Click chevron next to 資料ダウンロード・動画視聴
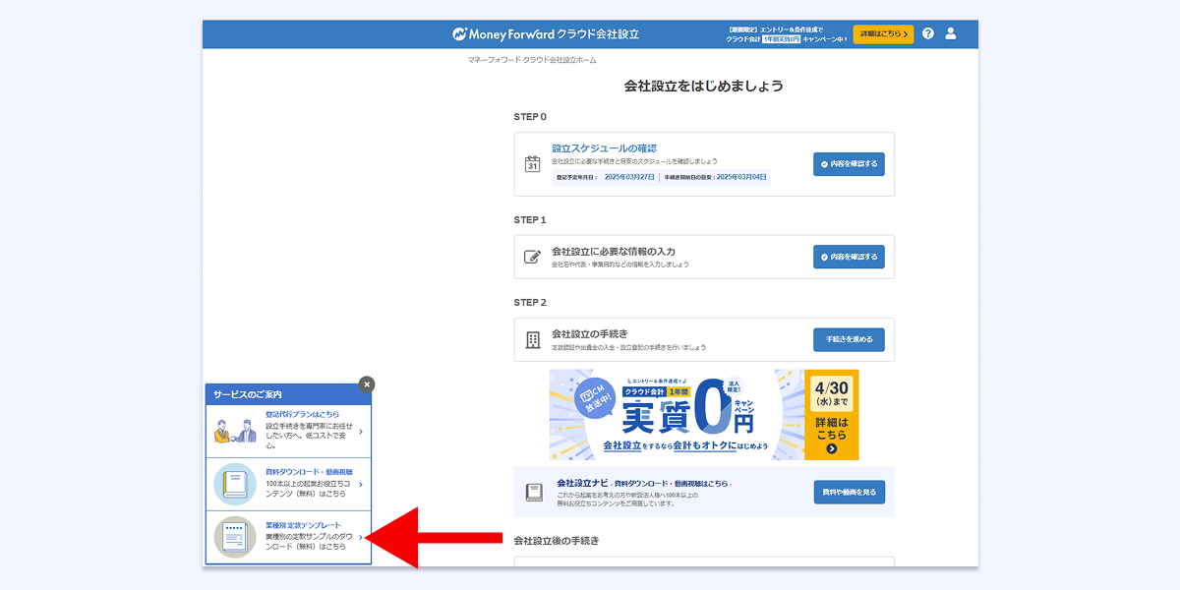The height and width of the screenshot is (590, 1180). (x=361, y=485)
